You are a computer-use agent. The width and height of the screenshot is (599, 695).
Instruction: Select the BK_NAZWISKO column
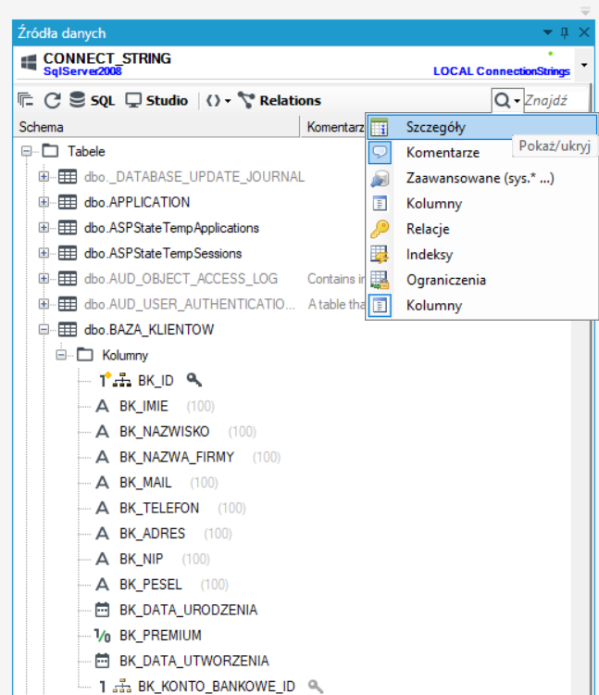[164, 432]
